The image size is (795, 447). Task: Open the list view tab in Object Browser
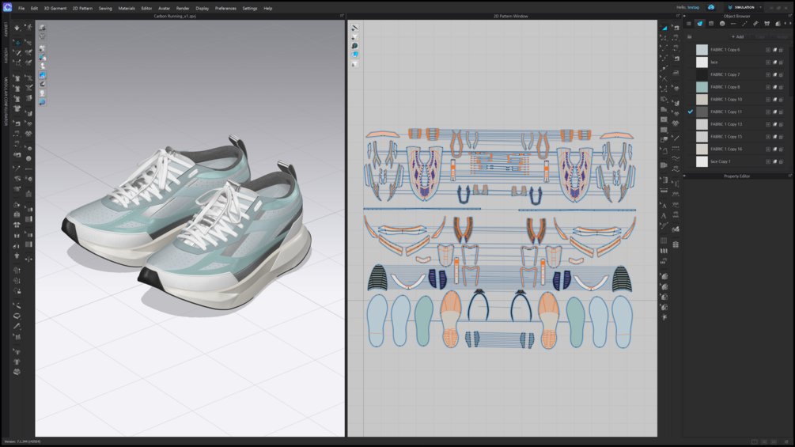click(689, 24)
